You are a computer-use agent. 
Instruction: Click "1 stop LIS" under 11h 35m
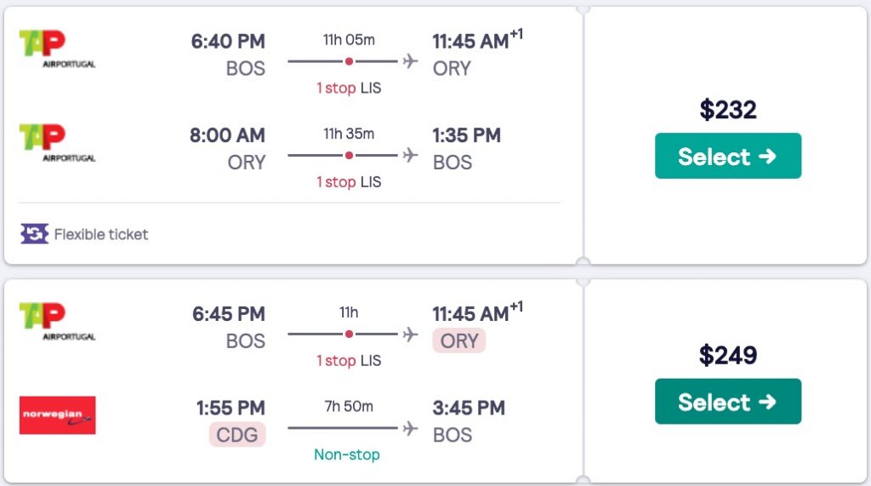pyautogui.click(x=349, y=182)
